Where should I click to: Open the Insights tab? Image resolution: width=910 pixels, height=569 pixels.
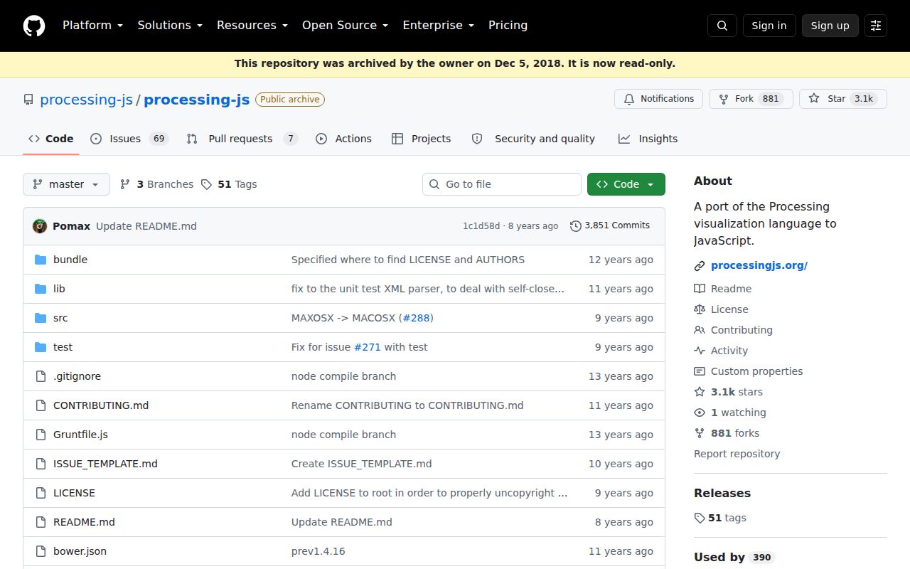tap(648, 139)
